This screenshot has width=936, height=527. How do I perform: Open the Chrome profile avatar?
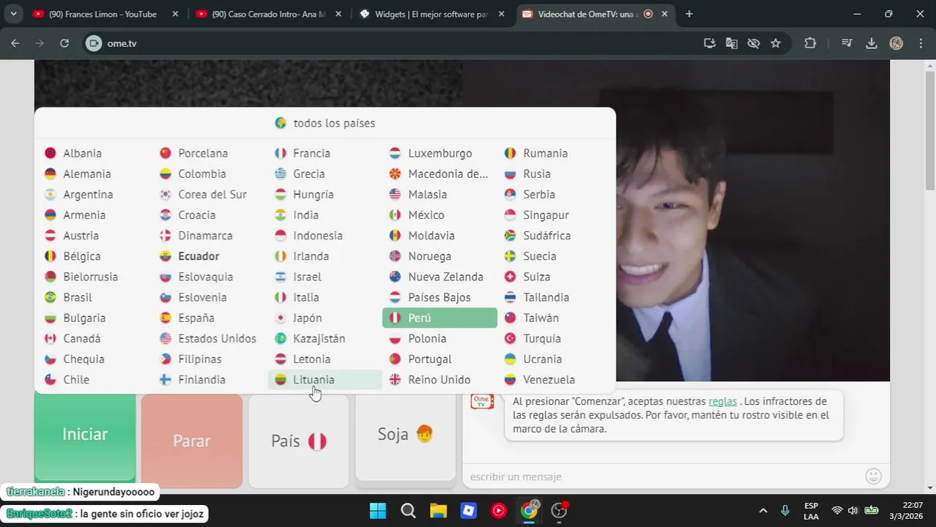(x=896, y=43)
